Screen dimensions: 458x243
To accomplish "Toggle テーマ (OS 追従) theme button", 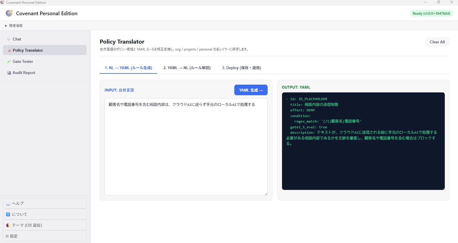I will pyautogui.click(x=45, y=225).
